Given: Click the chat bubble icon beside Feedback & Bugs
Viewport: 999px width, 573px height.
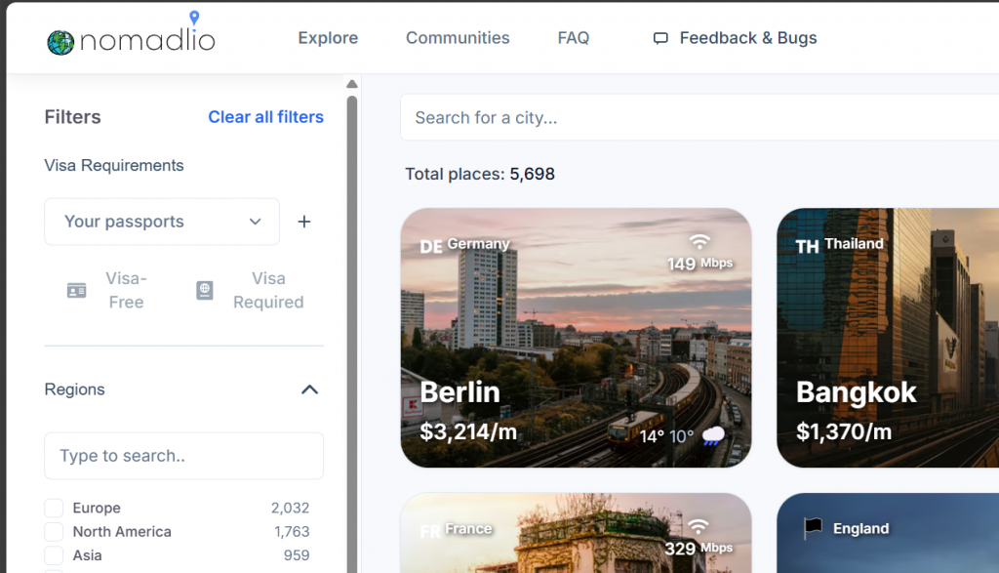Looking at the screenshot, I should 660,38.
